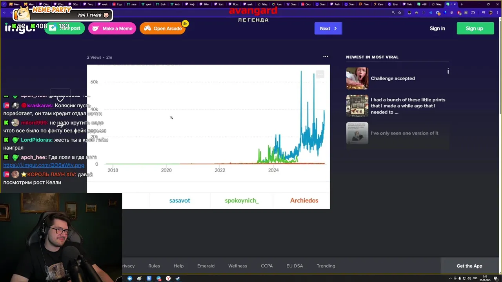The height and width of the screenshot is (282, 502).
Task: Open the Trending footer link
Action: [x=326, y=266]
